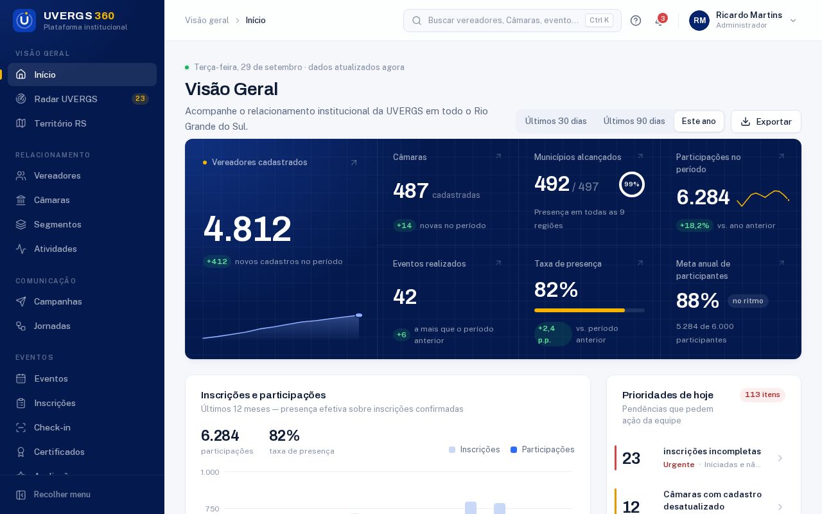Image resolution: width=822 pixels, height=514 pixels.
Task: Select Este ano period tab
Action: pos(699,121)
